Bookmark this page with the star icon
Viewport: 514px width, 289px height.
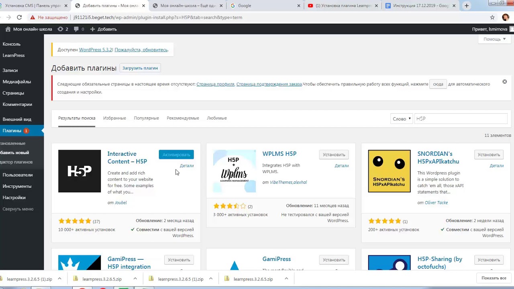click(x=492, y=17)
